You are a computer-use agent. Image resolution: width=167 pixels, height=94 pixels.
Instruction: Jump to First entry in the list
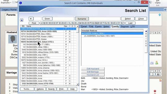click(34, 23)
